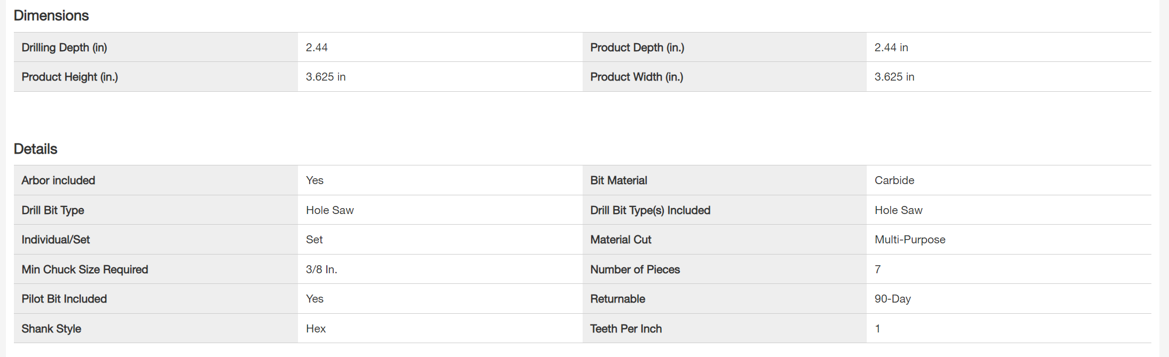Viewport: 1169px width, 357px height.
Task: Click the Number of Pieces value 7
Action: 877,269
